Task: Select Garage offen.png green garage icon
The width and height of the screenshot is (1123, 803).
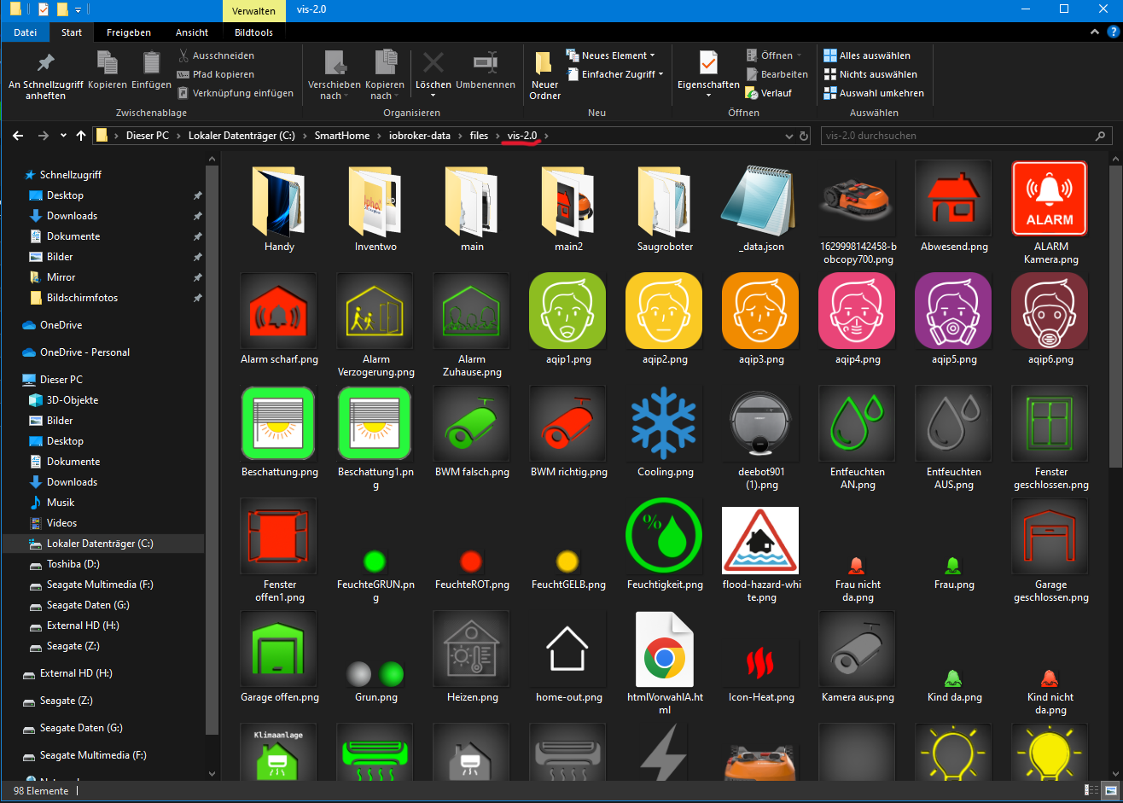Action: (x=279, y=649)
